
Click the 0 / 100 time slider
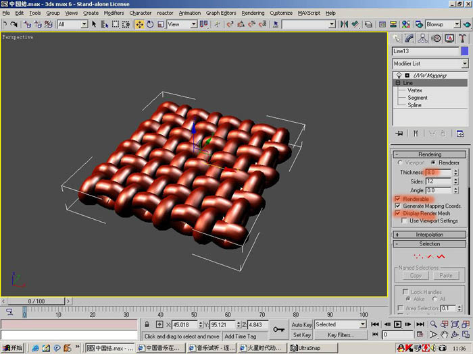coord(36,301)
